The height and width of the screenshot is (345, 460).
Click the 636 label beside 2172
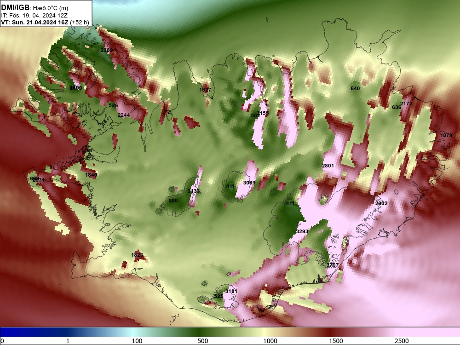397,107
